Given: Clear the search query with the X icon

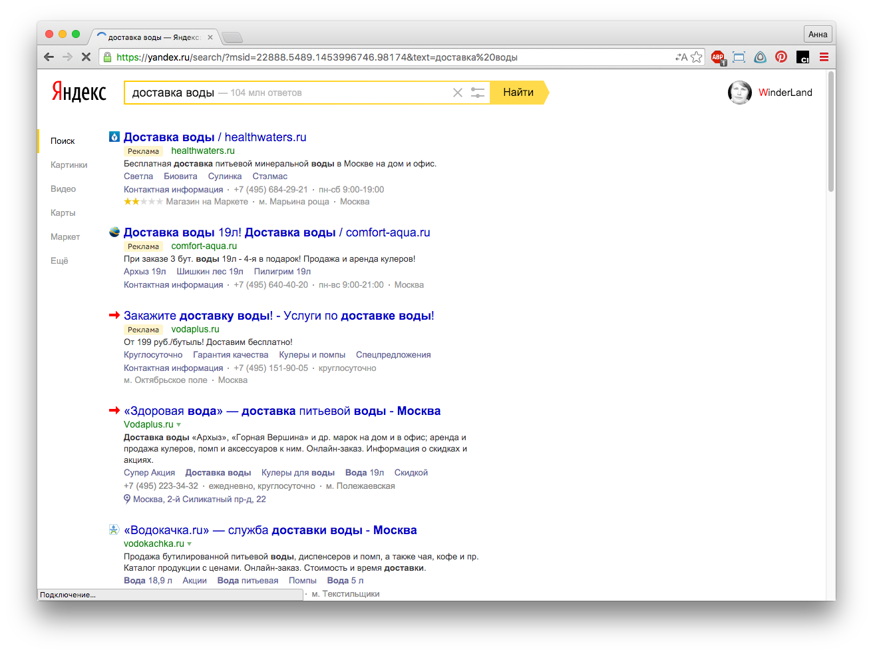Looking at the screenshot, I should pyautogui.click(x=458, y=93).
